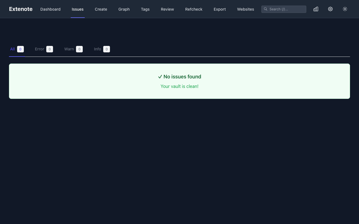The width and height of the screenshot is (359, 224).
Task: Open the Issues nav item
Action: pos(78,9)
